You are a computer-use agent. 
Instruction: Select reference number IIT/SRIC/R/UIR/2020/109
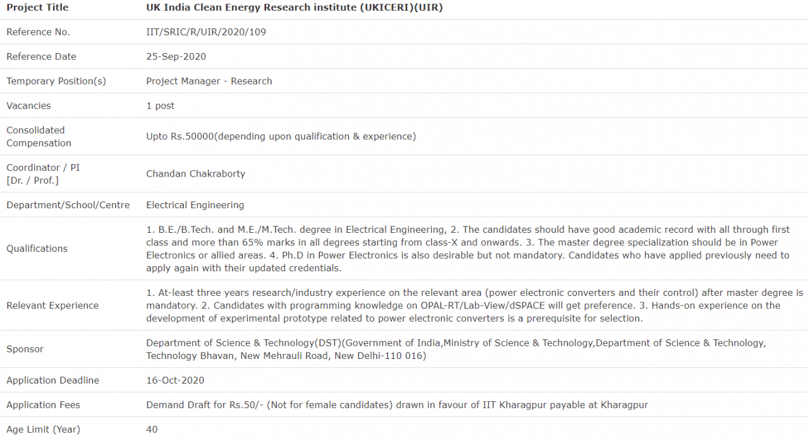click(206, 32)
